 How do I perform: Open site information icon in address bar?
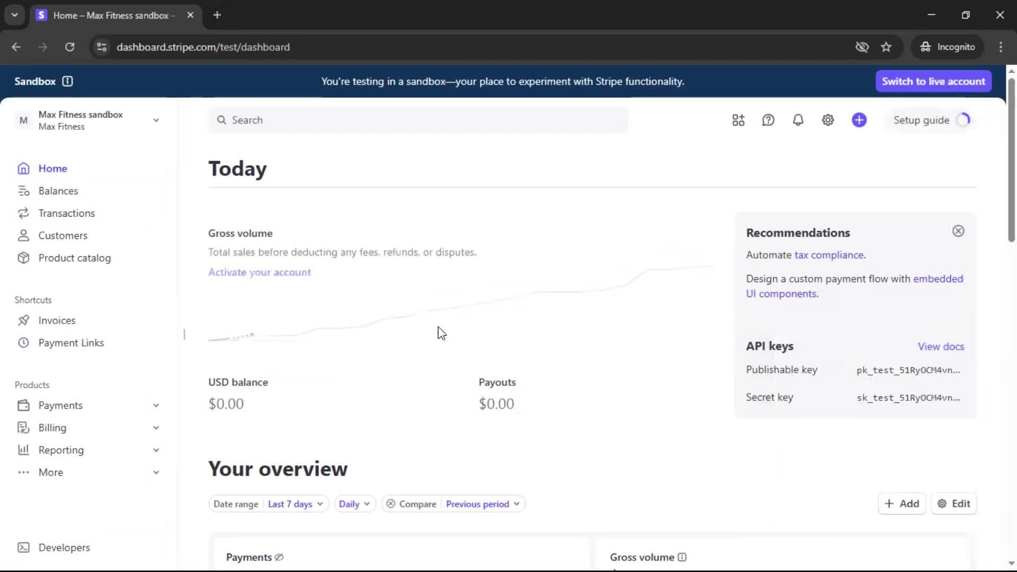click(x=102, y=47)
